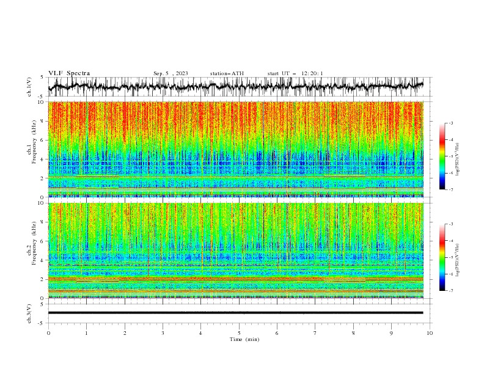Click the '8' kHz tick on ch.1 axis
The width and height of the screenshot is (484, 374).
(x=43, y=121)
